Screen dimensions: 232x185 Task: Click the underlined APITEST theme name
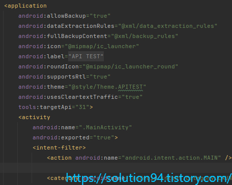pyautogui.click(x=130, y=87)
